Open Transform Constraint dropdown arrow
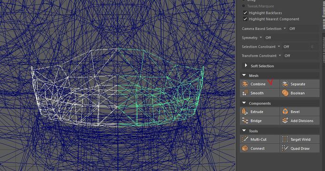Image resolution: width=325 pixels, height=171 pixels. tap(280, 56)
